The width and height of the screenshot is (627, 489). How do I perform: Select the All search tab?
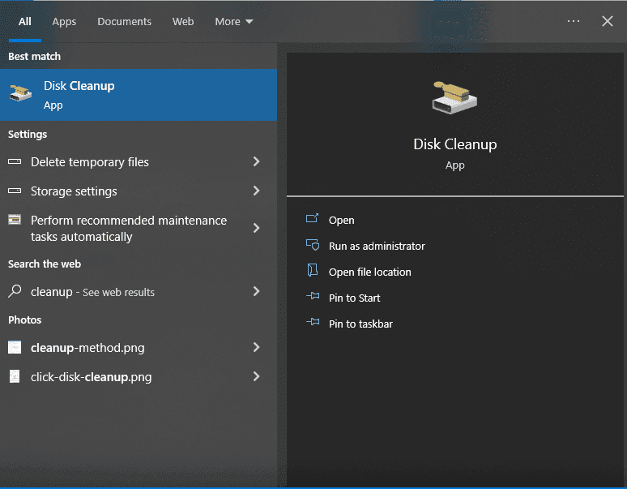(25, 22)
